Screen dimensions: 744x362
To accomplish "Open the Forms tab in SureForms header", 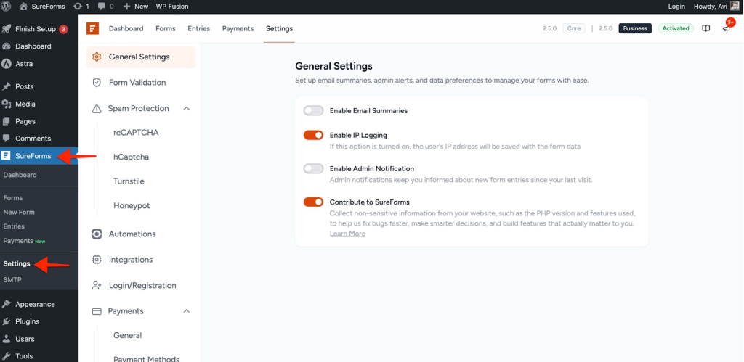I will pyautogui.click(x=166, y=28).
